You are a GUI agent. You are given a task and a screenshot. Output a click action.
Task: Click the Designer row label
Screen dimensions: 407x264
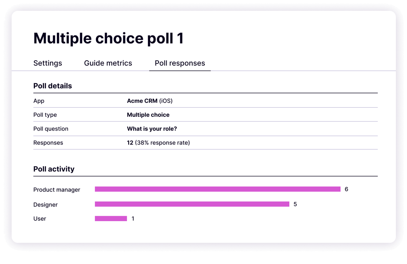[45, 204]
